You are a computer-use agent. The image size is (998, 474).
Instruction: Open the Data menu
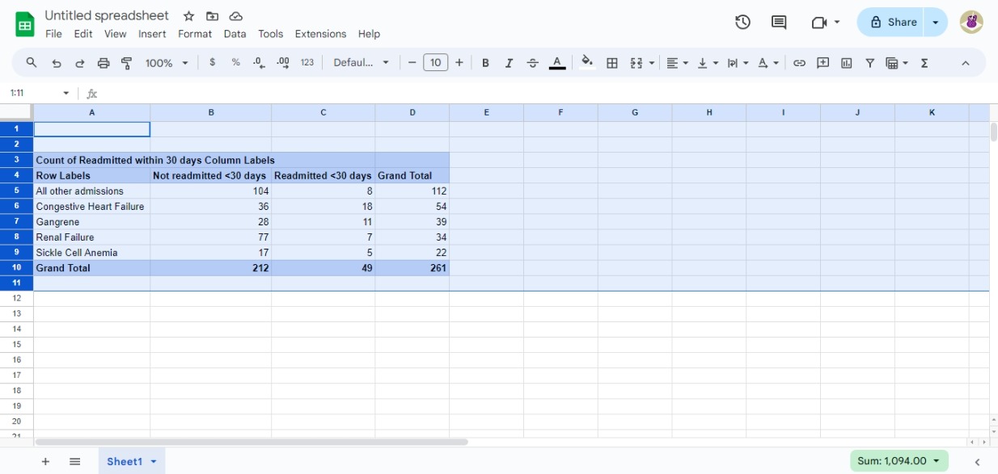[233, 34]
